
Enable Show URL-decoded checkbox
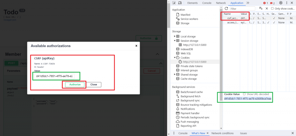click(244, 94)
